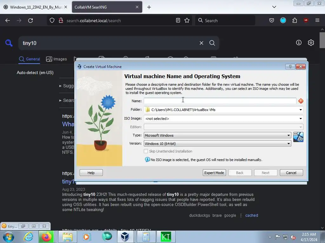Enable Skip Unattended Installation checkbox
325x243 pixels.
click(x=146, y=151)
